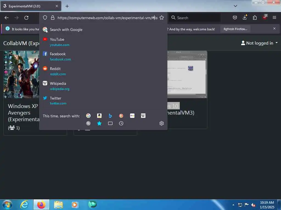Screen dimensions: 281x210
Task: Open tracking protection shield in address bar
Action: pyautogui.click(x=45, y=17)
